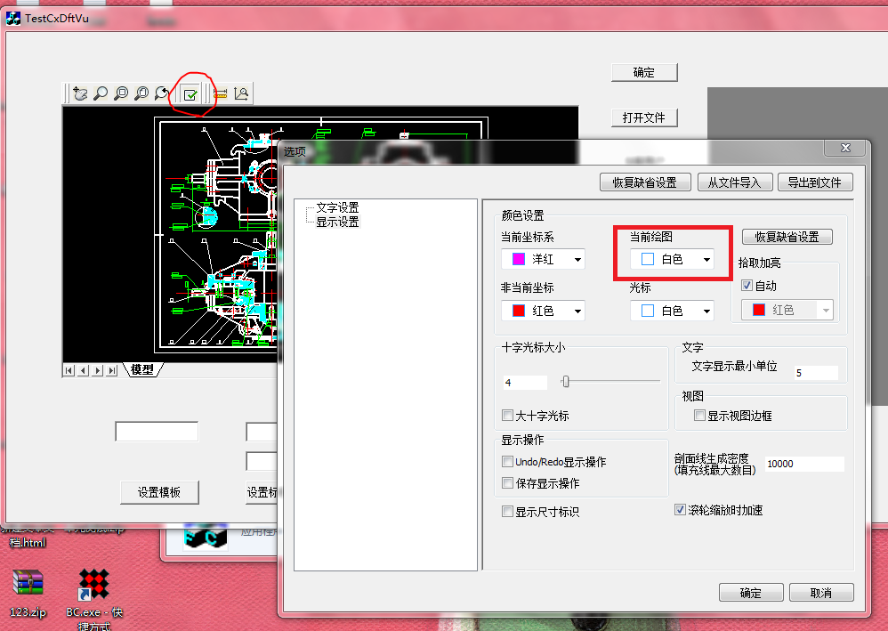Click the magenta 洋红 color swatch
The image size is (888, 631).
(x=518, y=259)
